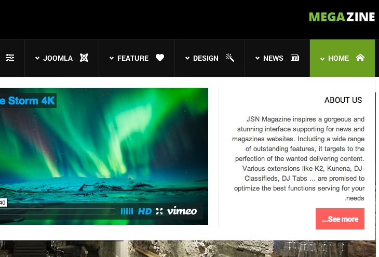Click the magic wand icon beside DESIGN
379x257 pixels.
[x=230, y=58]
